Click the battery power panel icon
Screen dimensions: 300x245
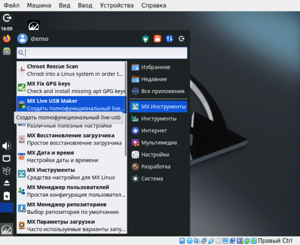point(7,196)
